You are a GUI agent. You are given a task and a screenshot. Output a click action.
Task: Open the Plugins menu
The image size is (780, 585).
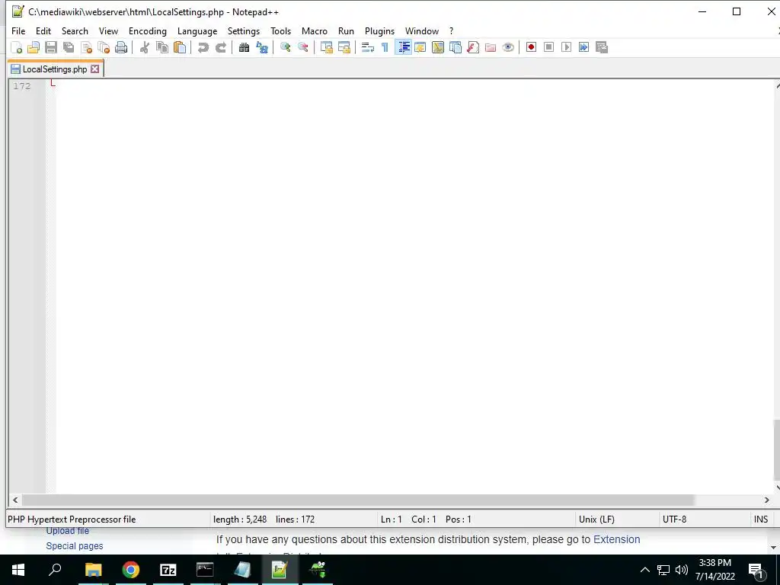[379, 30]
